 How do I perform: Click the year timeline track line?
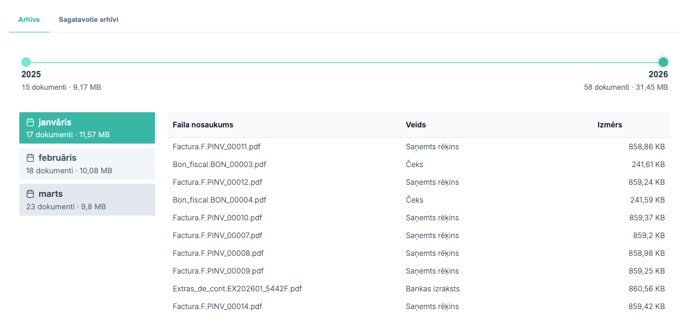(x=344, y=62)
